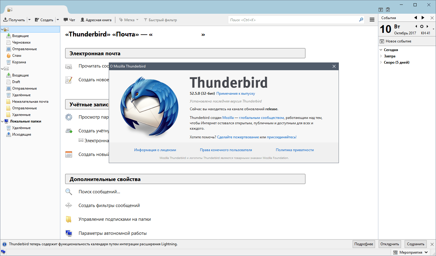
Task: Open the hamburger application menu
Action: pyautogui.click(x=372, y=19)
